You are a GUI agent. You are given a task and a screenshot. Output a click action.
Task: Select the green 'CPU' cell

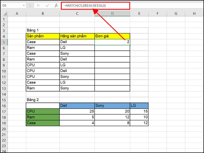pos(43,111)
